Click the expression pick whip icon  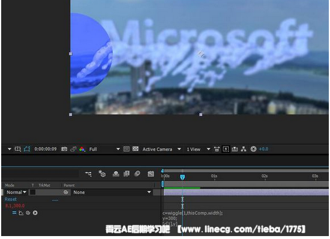(27, 213)
